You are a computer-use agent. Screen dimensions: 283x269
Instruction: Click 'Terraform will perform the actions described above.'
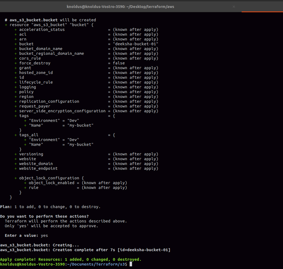(66, 221)
